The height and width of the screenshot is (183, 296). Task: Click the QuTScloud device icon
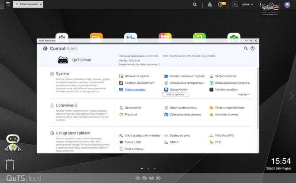pos(63,60)
